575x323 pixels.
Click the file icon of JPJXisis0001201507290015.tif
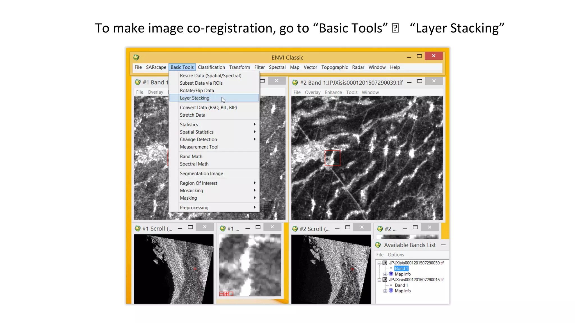click(x=385, y=280)
